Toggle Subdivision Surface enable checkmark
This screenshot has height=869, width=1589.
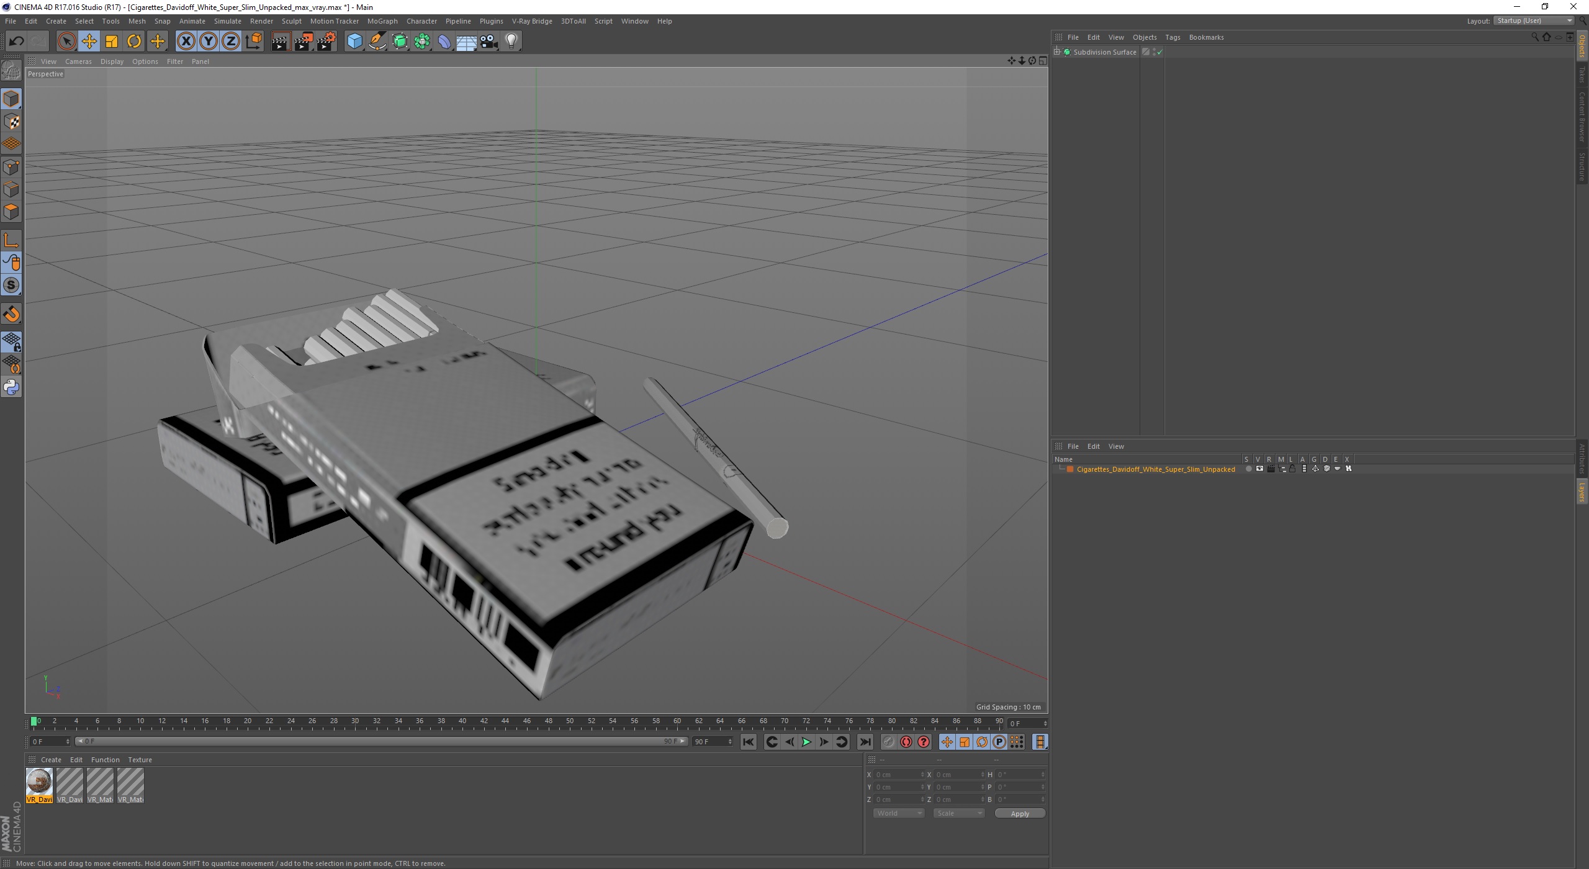(1159, 52)
